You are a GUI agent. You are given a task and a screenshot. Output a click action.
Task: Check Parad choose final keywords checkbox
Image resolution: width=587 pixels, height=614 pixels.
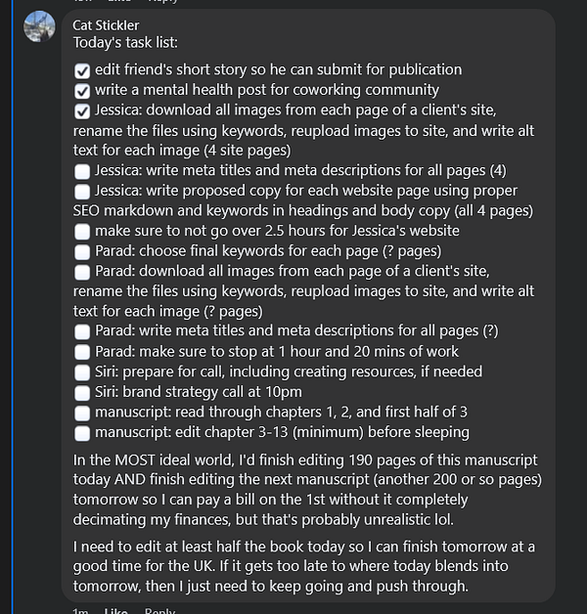[82, 251]
